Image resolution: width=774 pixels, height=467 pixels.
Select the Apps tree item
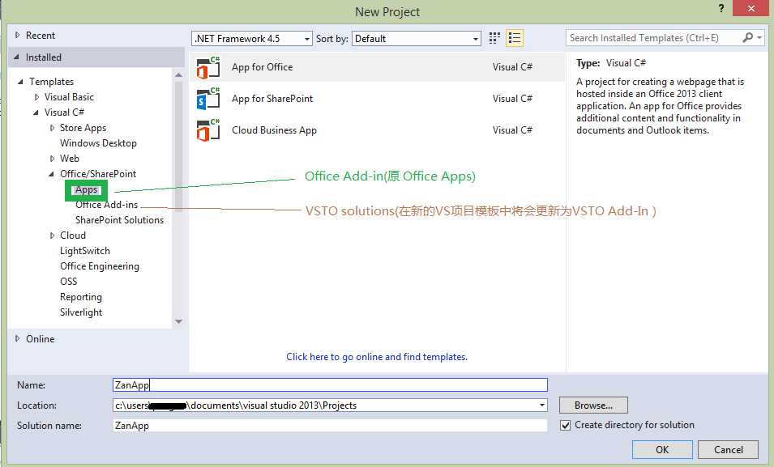87,190
